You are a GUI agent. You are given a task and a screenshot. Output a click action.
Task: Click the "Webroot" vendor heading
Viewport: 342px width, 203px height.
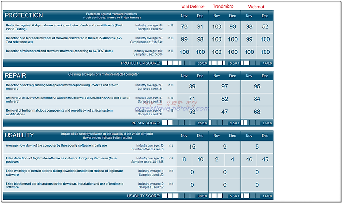[256, 7]
